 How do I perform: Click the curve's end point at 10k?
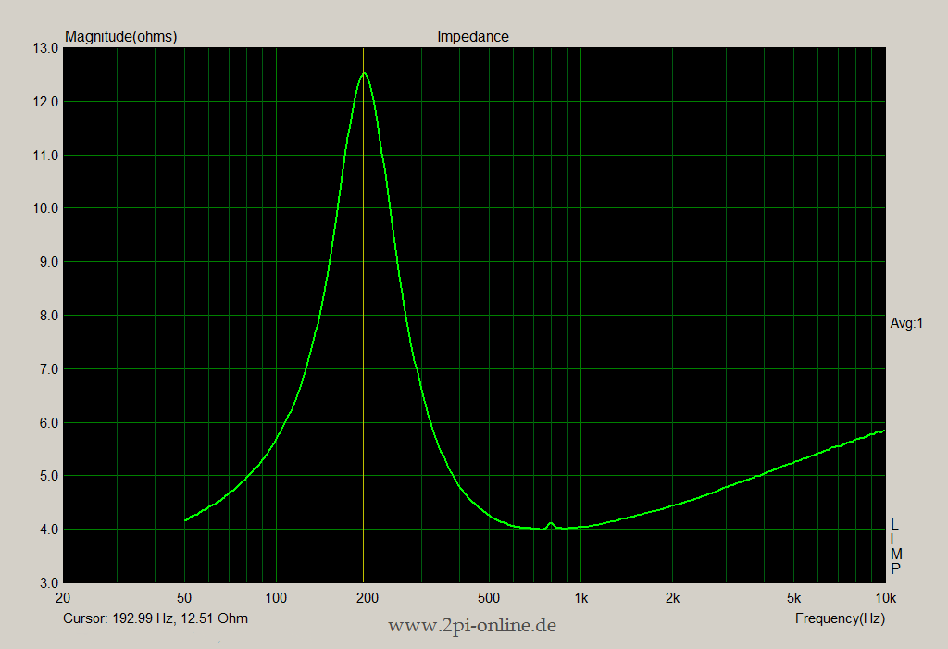(884, 431)
